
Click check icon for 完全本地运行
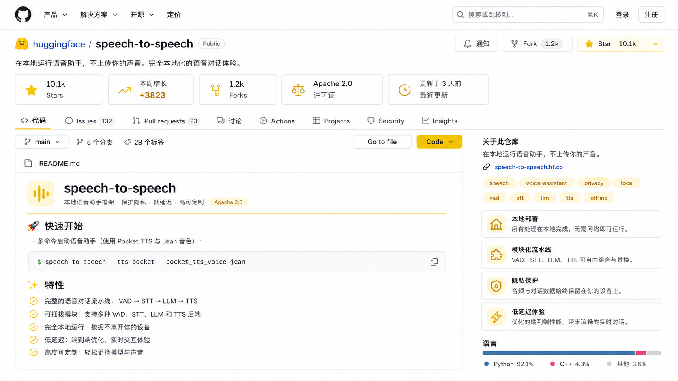(34, 327)
